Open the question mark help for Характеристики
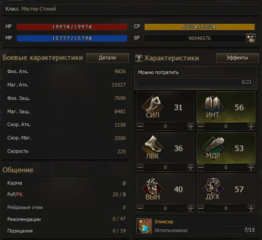This screenshot has width=262, height=240. [139, 58]
